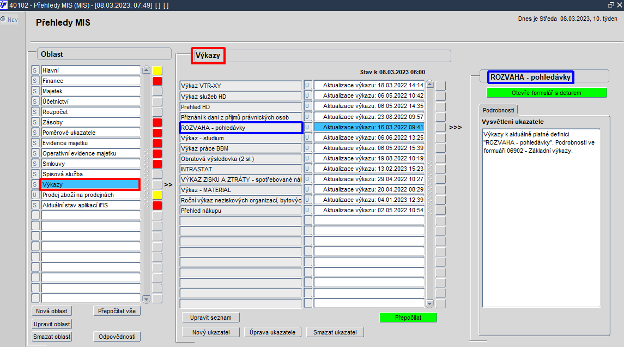The height and width of the screenshot is (347, 624).
Task: Toggle the small box right of Přehled nákupu row
Action: (x=440, y=211)
